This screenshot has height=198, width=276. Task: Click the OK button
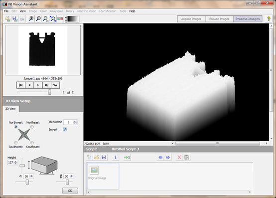[x=70, y=191]
